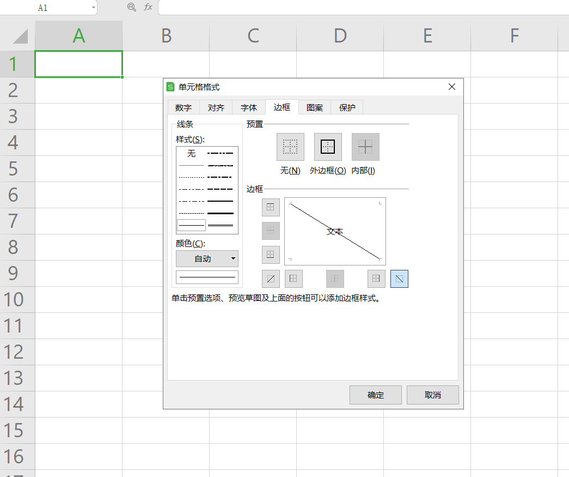Choose the double line style
This screenshot has height=477, width=569.
[x=221, y=225]
